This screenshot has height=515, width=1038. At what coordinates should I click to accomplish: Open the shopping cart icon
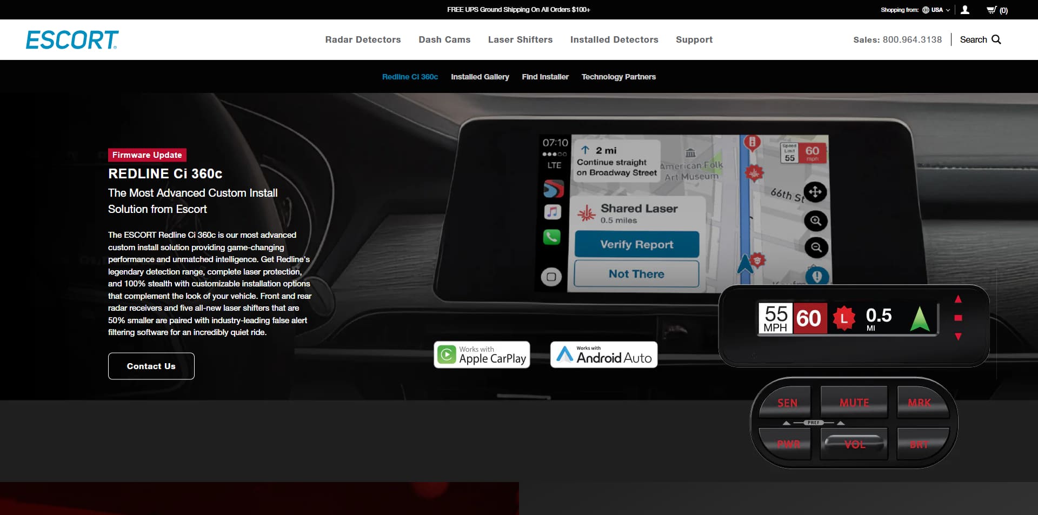pyautogui.click(x=991, y=10)
